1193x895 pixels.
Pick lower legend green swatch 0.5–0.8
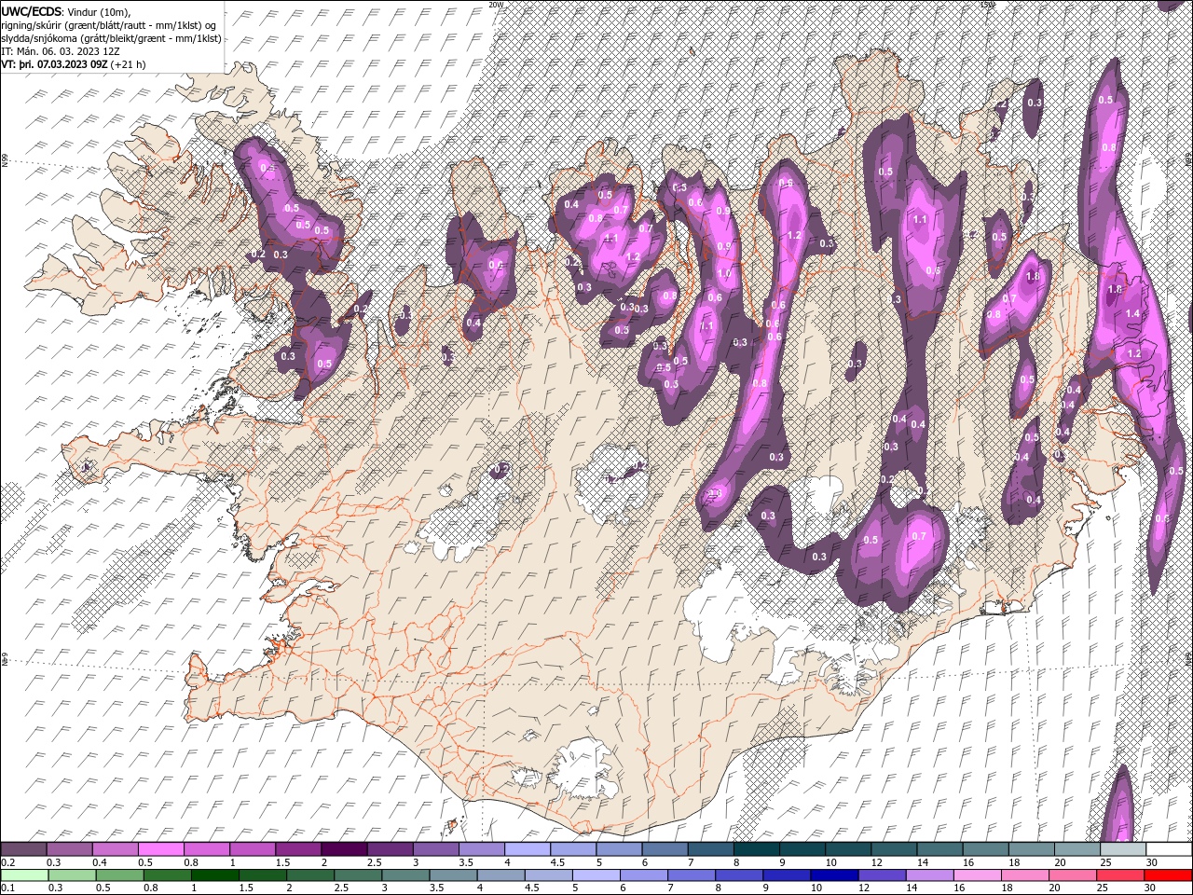click(x=120, y=875)
